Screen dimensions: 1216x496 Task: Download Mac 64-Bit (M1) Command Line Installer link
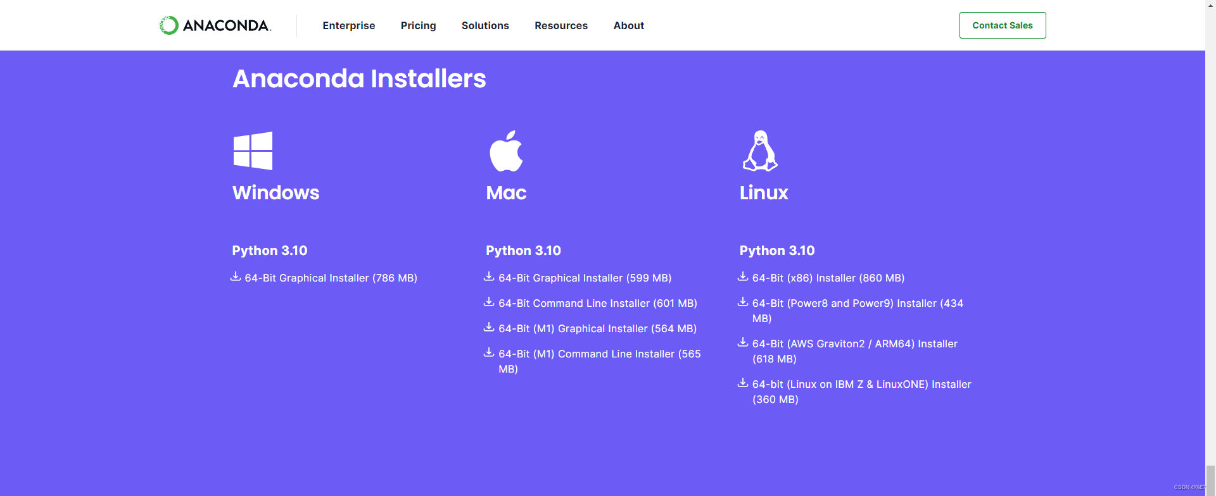click(x=600, y=361)
